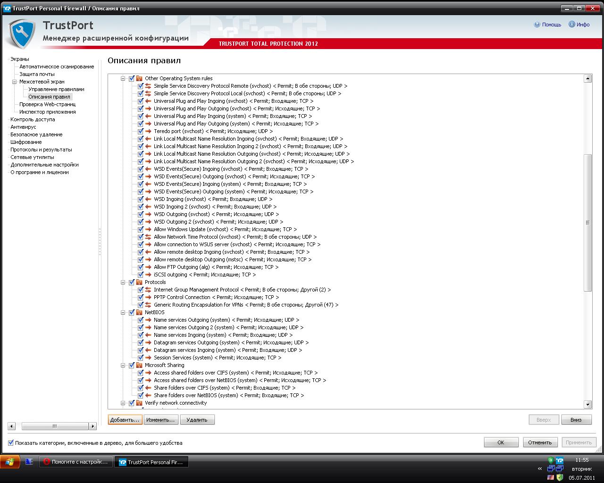
Task: Click the green shield icon in the system tray
Action: [x=560, y=477]
